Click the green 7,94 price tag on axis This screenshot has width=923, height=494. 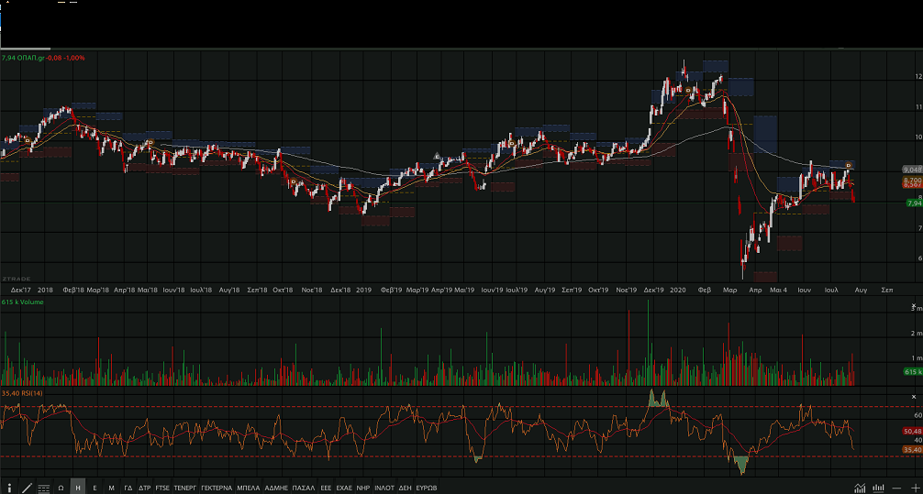point(912,203)
